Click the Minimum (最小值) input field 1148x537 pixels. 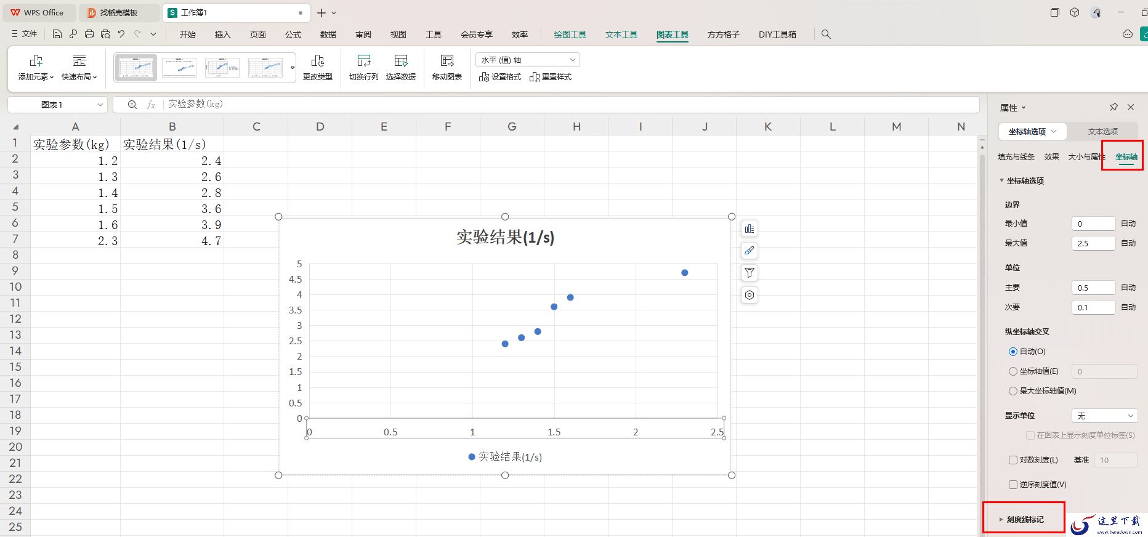[x=1094, y=224]
